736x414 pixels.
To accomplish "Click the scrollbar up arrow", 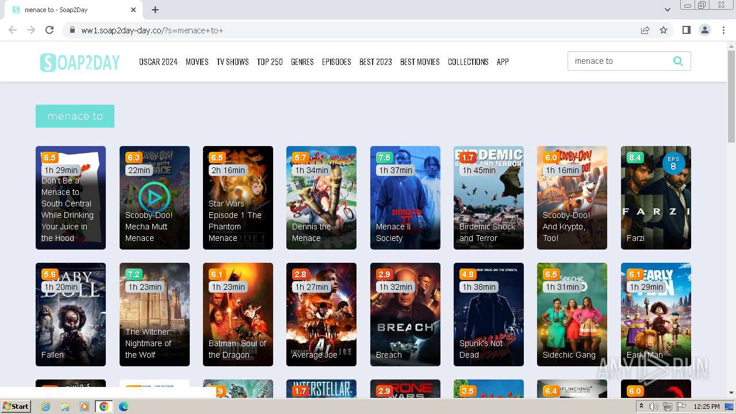I will [x=731, y=45].
